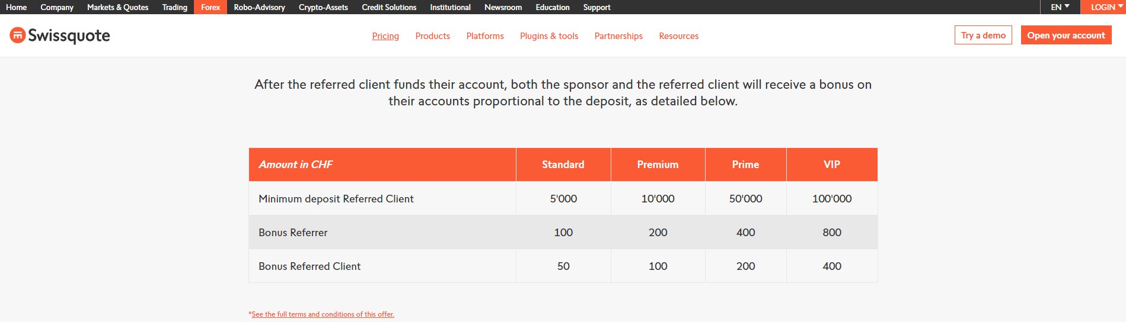This screenshot has width=1126, height=322.
Task: Open the Plugins & tools menu
Action: click(549, 36)
